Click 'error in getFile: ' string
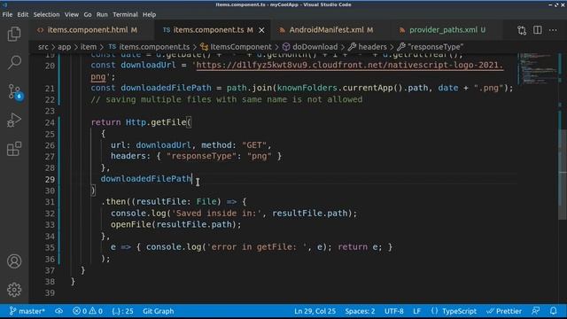 pos(257,247)
